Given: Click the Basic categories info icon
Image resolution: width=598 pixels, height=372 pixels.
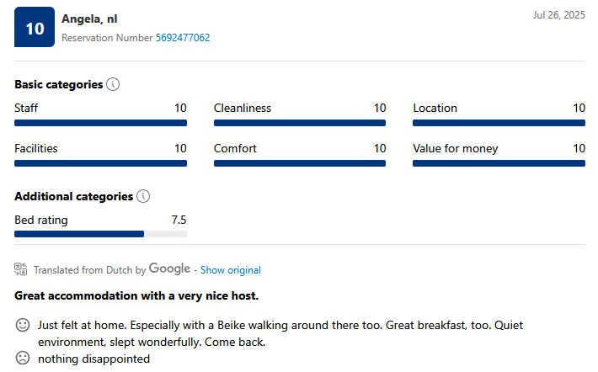Looking at the screenshot, I should click(x=113, y=84).
